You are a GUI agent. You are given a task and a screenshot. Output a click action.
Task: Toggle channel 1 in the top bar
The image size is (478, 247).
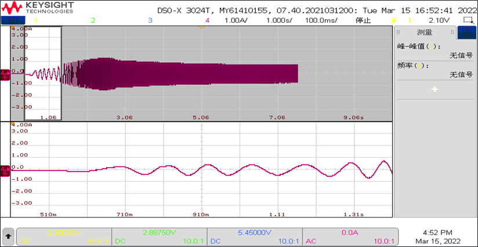36,20
